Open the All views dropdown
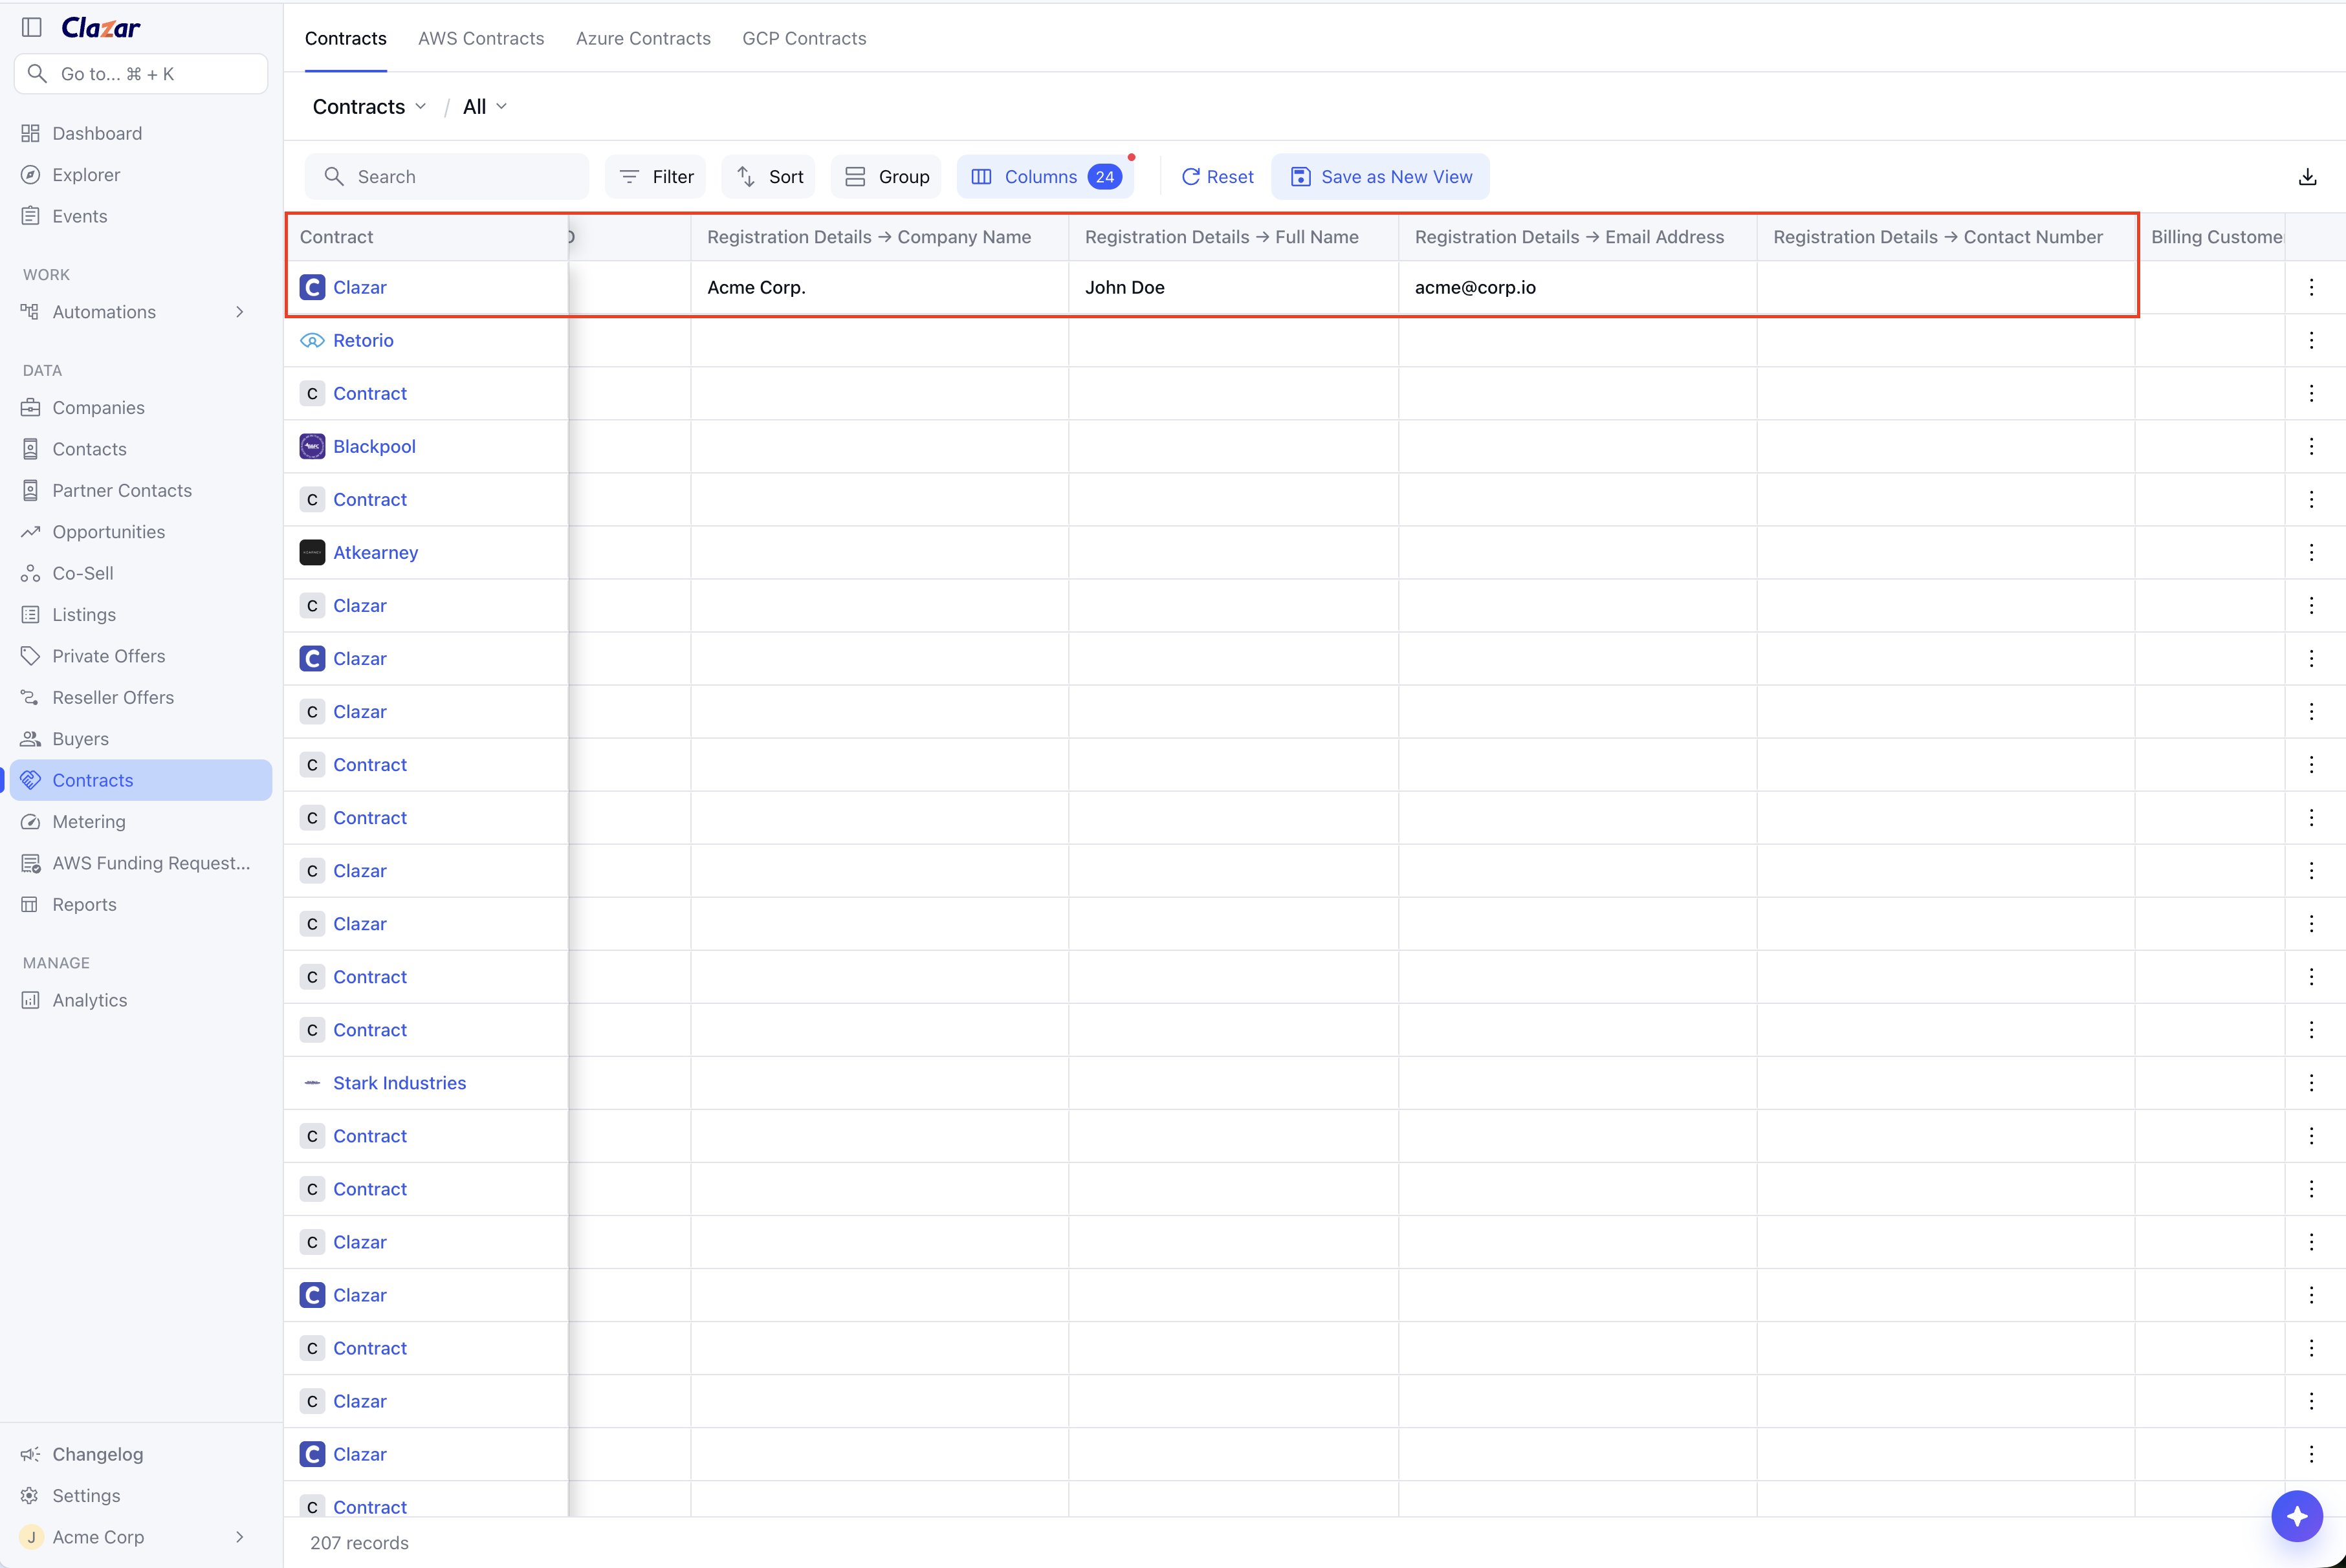The height and width of the screenshot is (1568, 2346). click(484, 107)
